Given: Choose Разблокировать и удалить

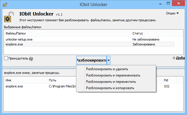Looking at the screenshot, I should pyautogui.click(x=107, y=69).
